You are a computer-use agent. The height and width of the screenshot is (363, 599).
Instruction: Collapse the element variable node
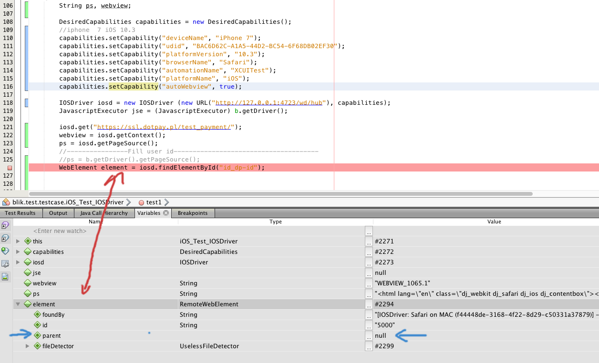pyautogui.click(x=18, y=304)
